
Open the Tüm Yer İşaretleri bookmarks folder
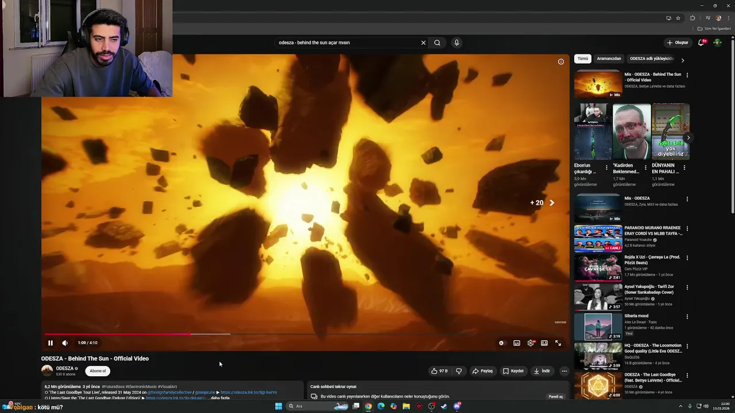click(714, 29)
